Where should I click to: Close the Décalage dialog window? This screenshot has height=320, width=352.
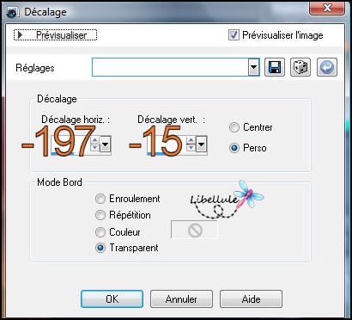click(327, 8)
